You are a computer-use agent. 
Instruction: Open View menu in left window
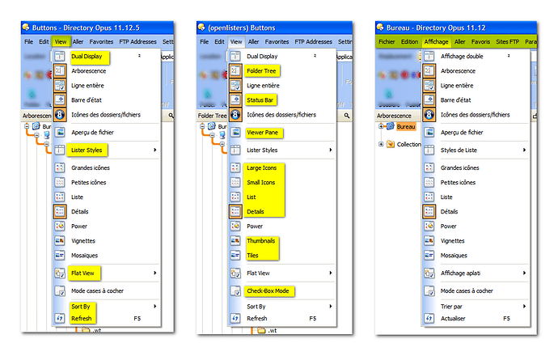(61, 41)
